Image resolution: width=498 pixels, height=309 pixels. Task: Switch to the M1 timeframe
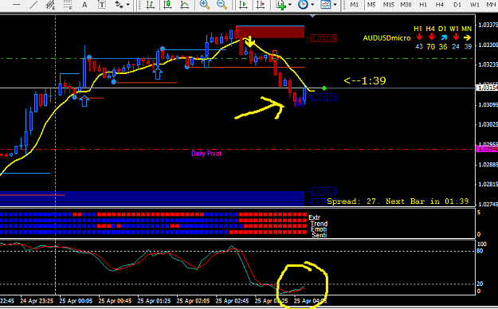point(354,5)
